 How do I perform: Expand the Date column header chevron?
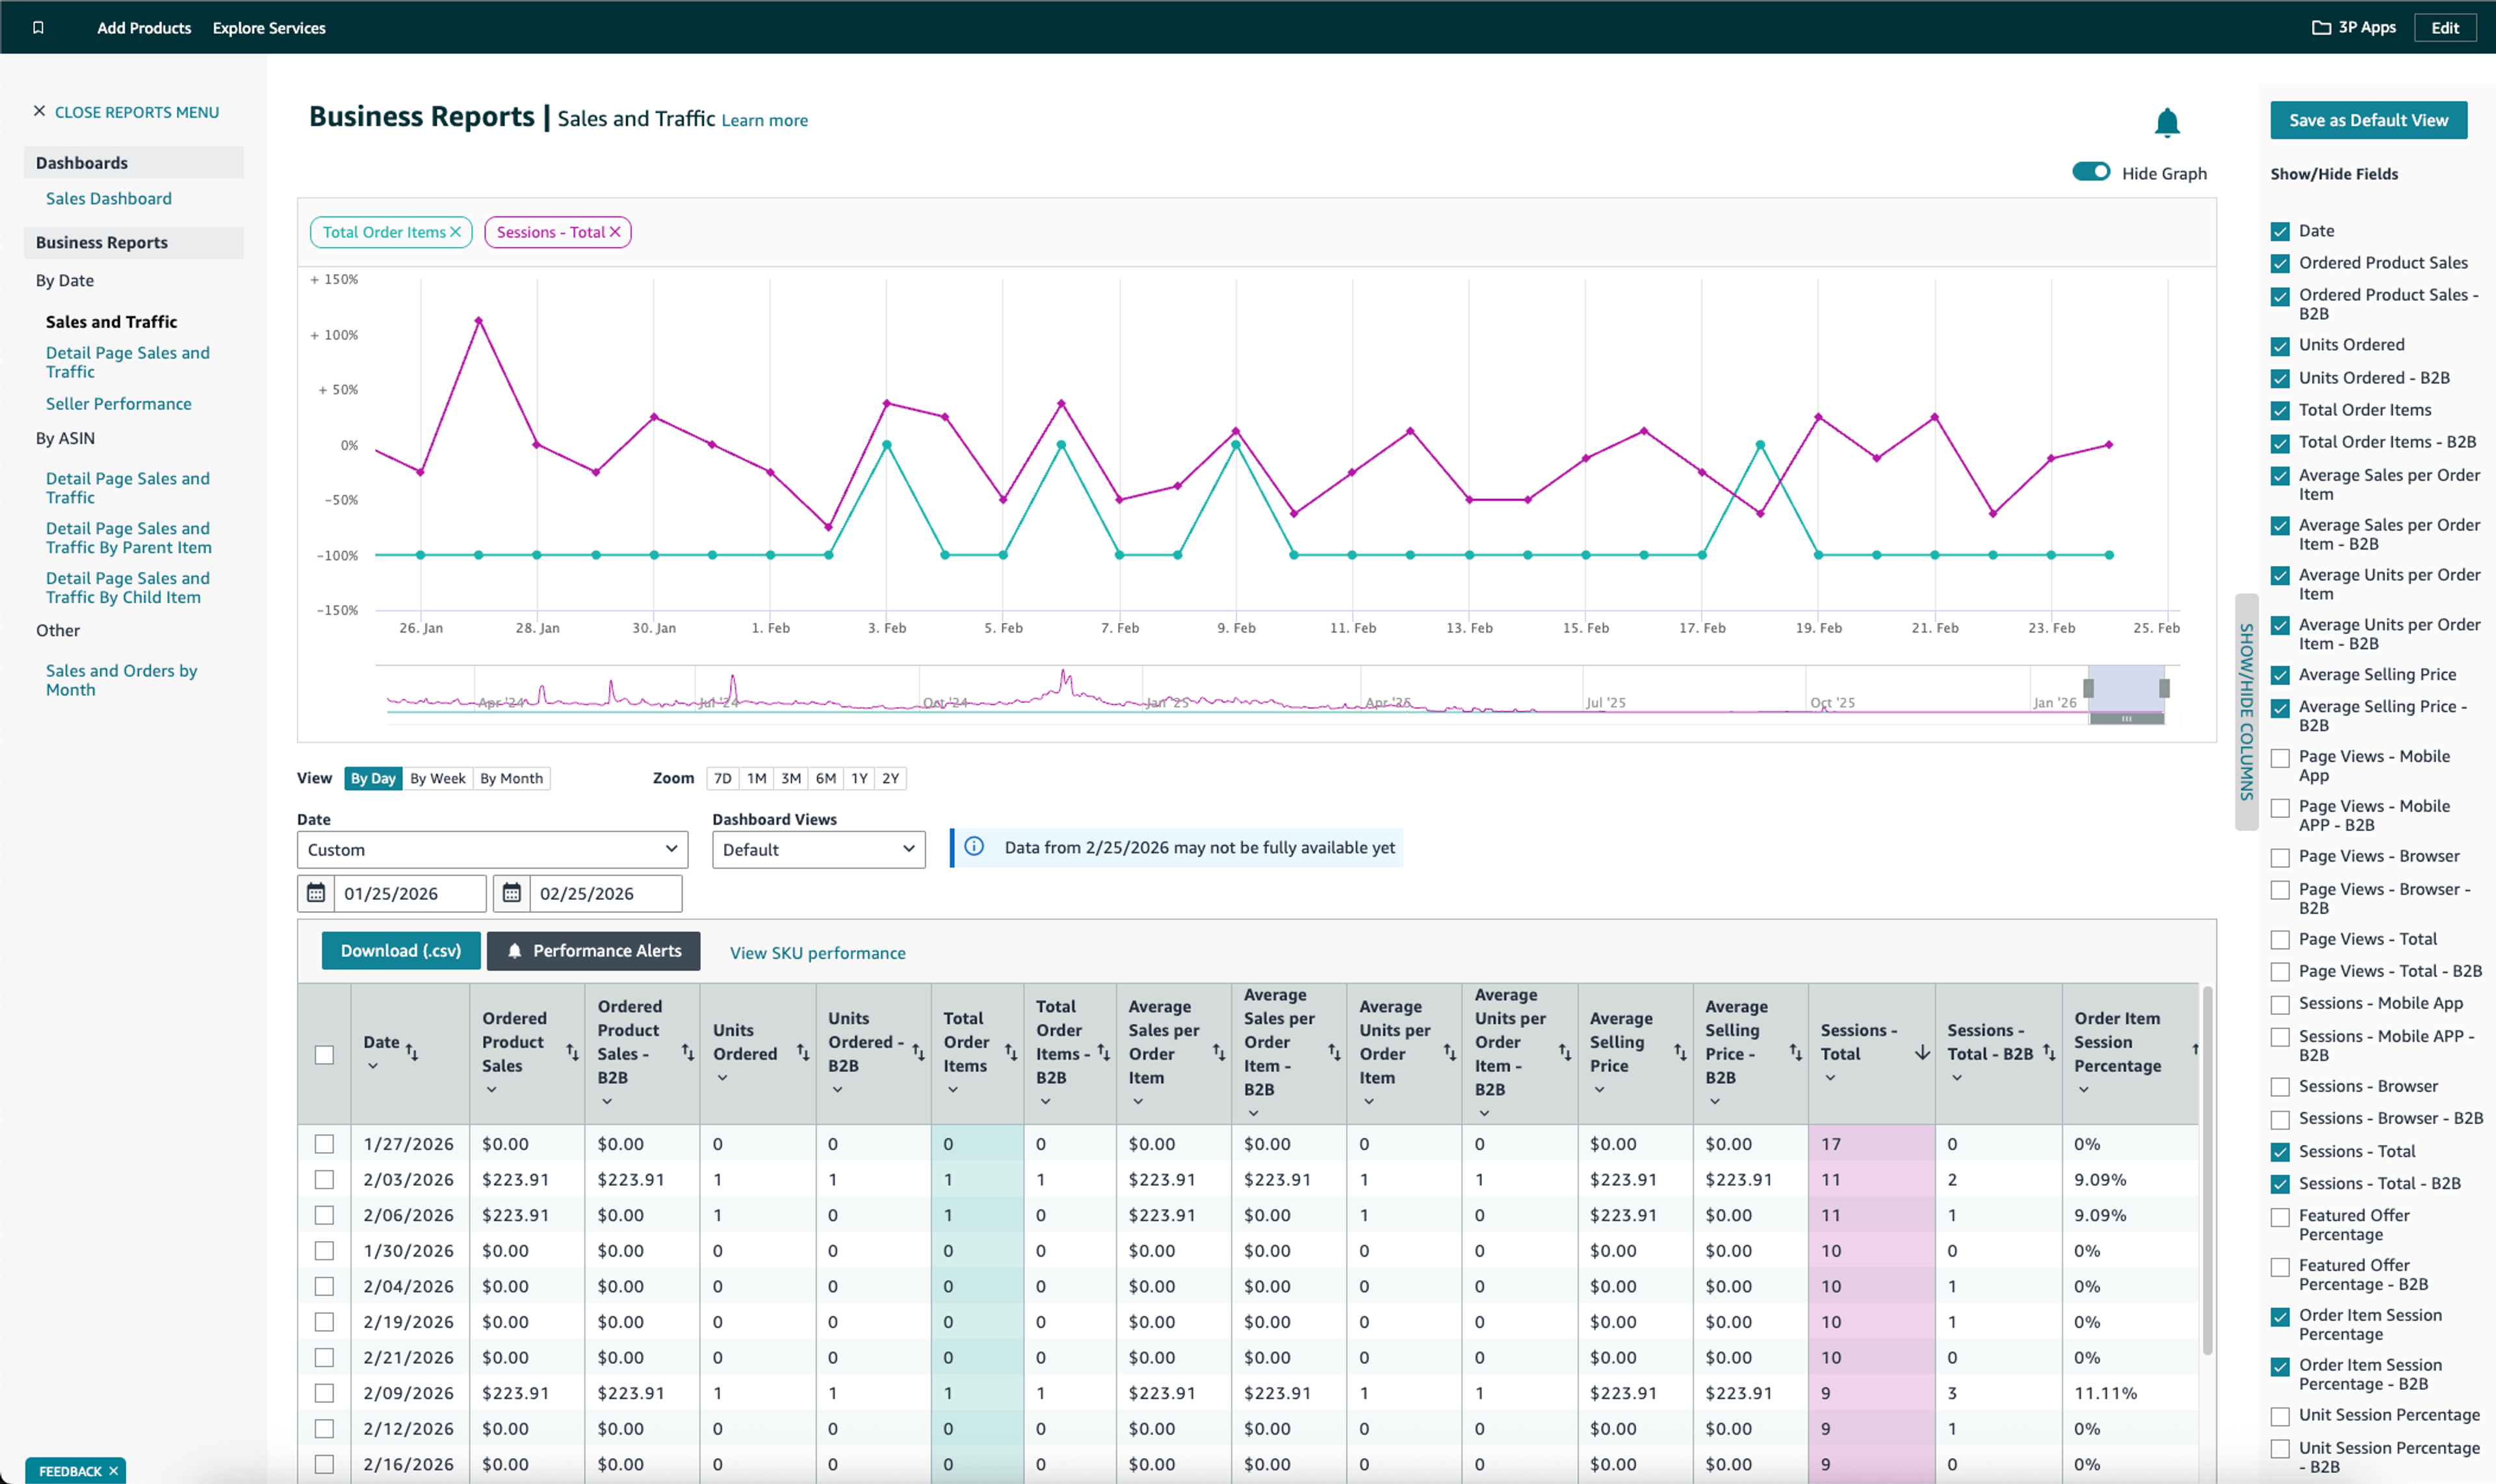[x=373, y=1066]
